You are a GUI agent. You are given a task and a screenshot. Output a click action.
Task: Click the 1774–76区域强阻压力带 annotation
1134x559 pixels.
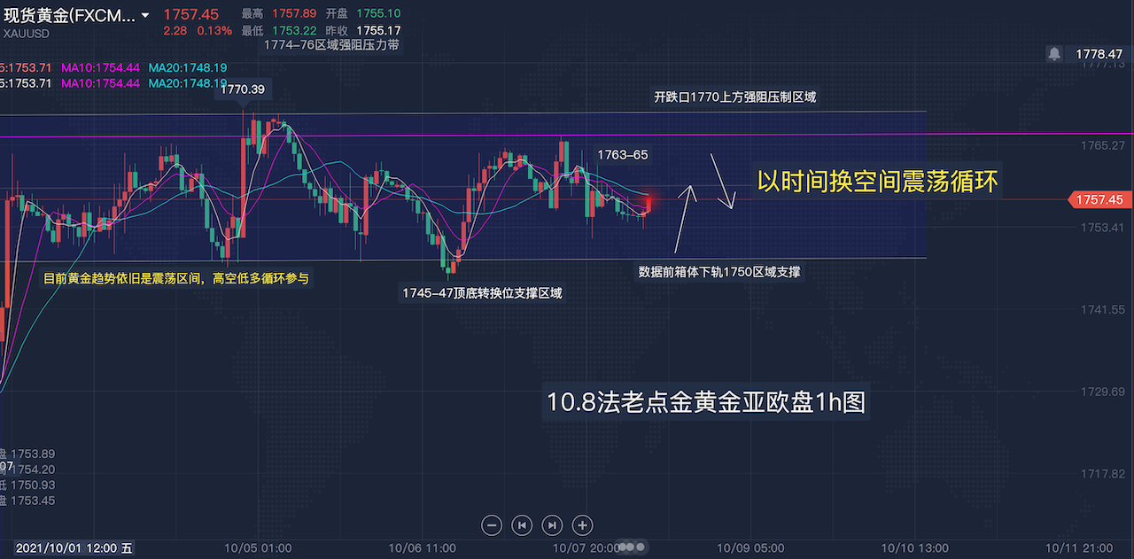pos(331,45)
